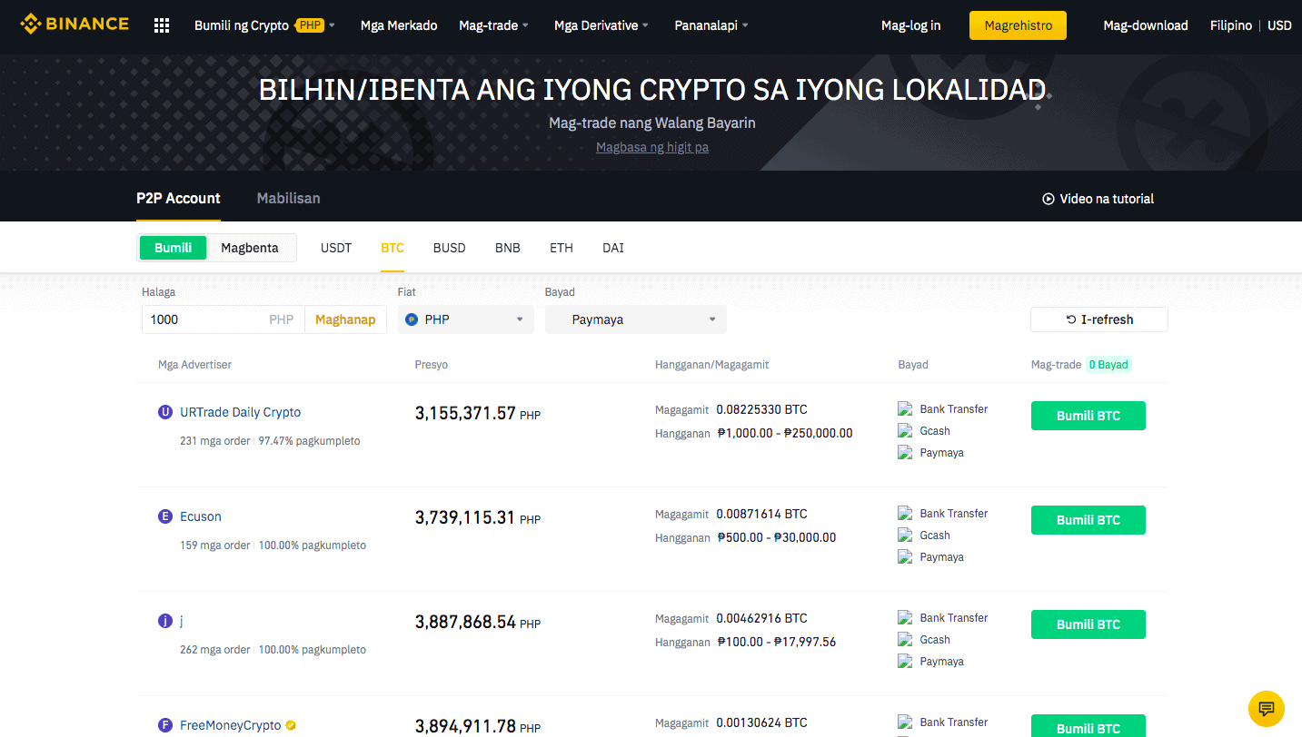
Task: Click FreeMoneyCrypto verified badge icon
Action: tap(291, 725)
